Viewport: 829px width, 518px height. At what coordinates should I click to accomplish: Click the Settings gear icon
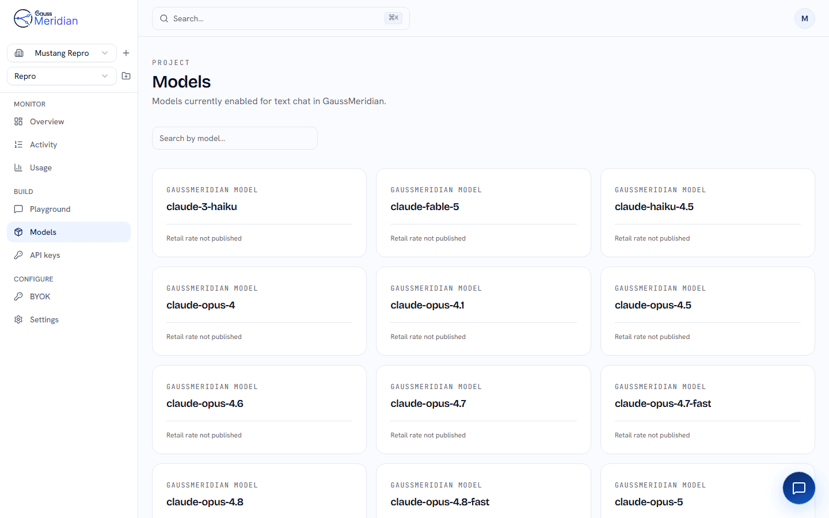[18, 319]
